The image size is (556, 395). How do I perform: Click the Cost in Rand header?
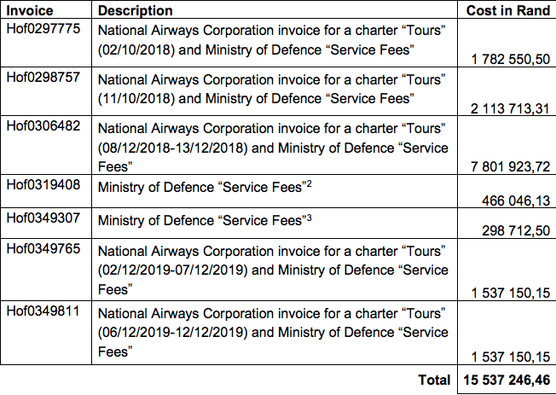point(507,11)
